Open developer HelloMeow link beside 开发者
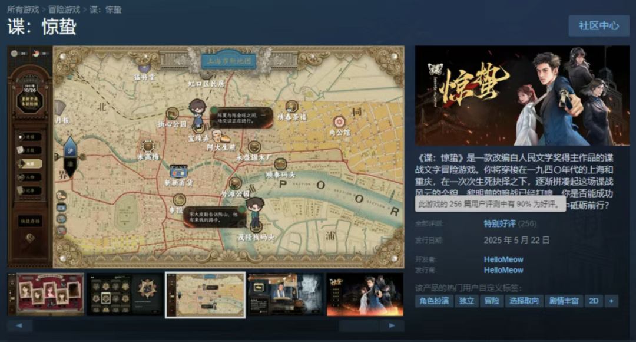636x342 pixels. click(503, 259)
